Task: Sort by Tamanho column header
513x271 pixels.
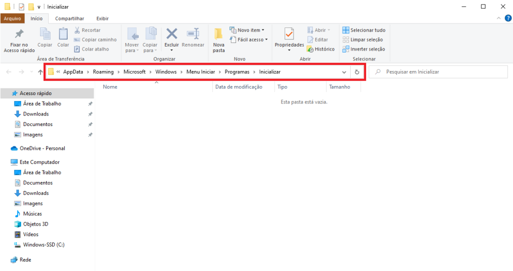Action: 340,87
